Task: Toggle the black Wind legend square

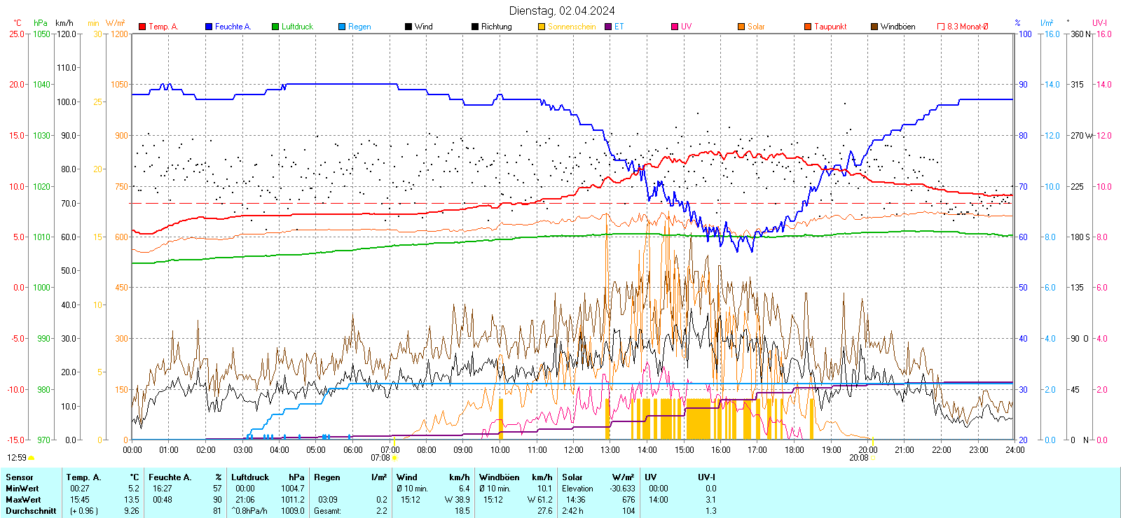Action: tap(408, 27)
